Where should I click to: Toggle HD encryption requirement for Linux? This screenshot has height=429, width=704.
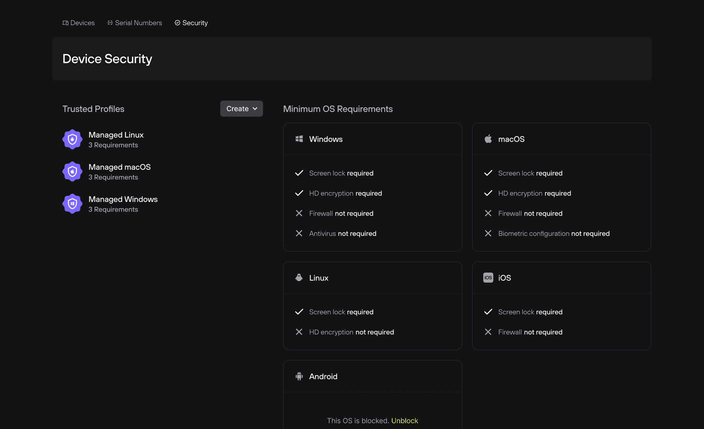click(x=299, y=332)
